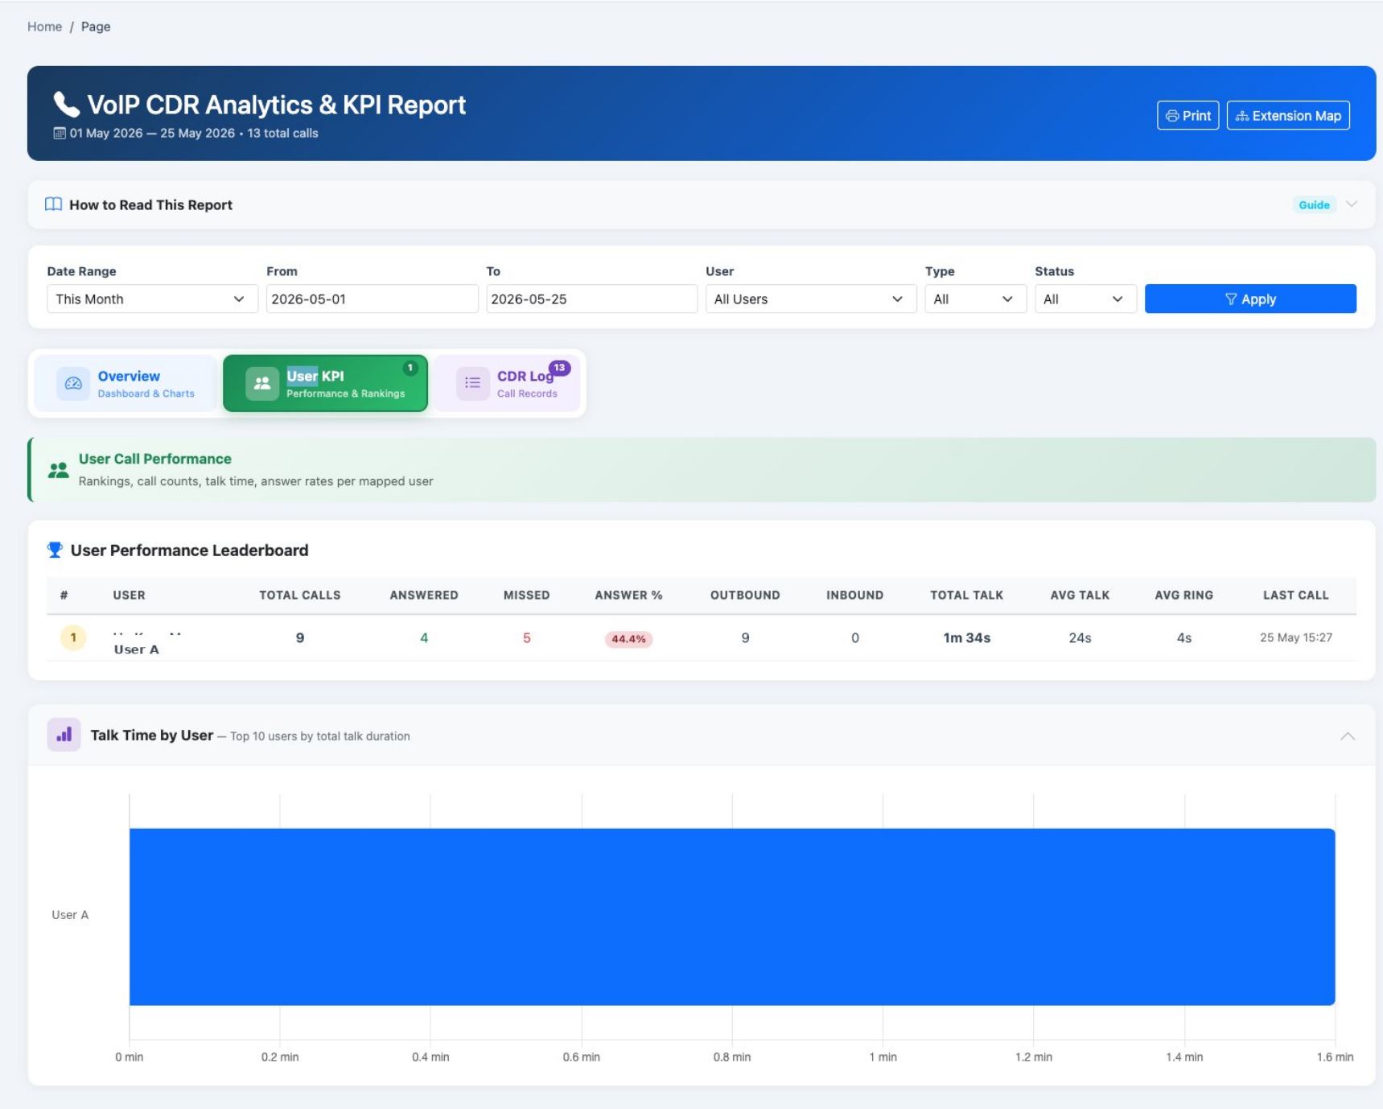This screenshot has width=1383, height=1109.
Task: Click the Overview dashboard gauge icon
Action: (x=73, y=384)
